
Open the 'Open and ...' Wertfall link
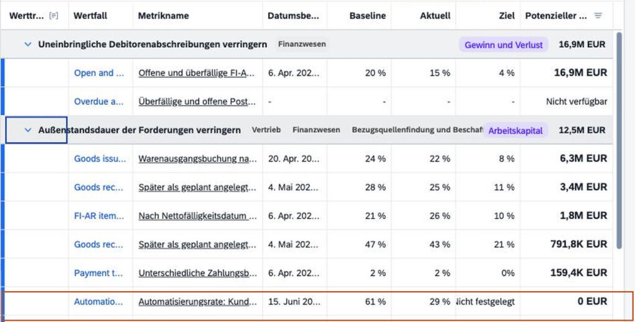pos(99,73)
